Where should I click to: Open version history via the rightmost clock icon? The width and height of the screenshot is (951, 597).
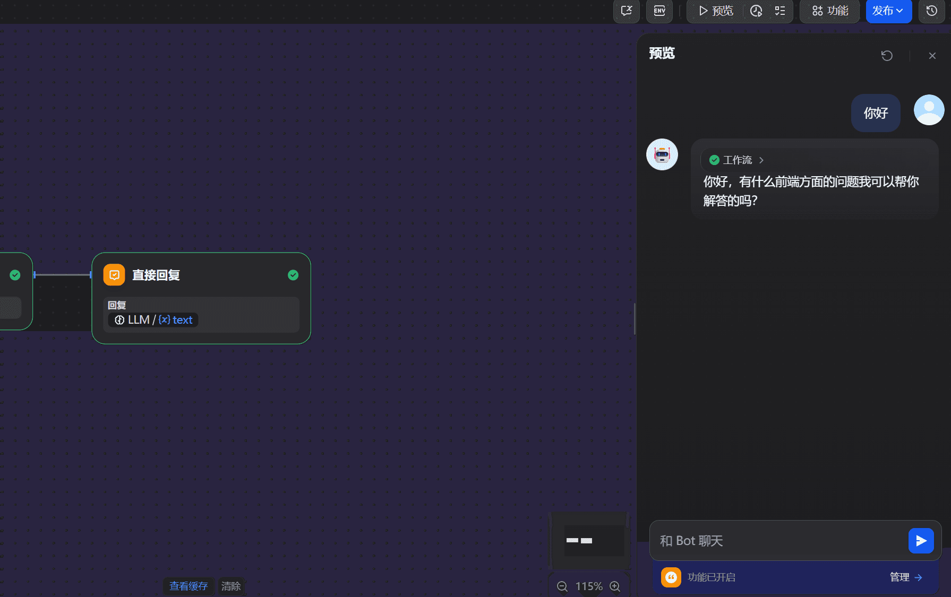(931, 11)
